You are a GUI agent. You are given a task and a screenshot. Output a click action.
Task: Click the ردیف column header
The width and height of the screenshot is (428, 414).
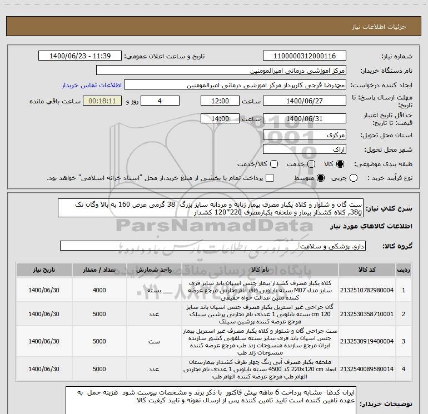click(x=404, y=270)
